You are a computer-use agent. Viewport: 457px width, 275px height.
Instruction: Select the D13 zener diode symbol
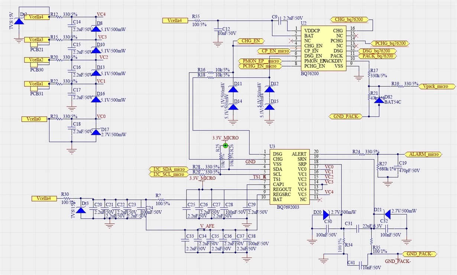pyautogui.click(x=96, y=73)
